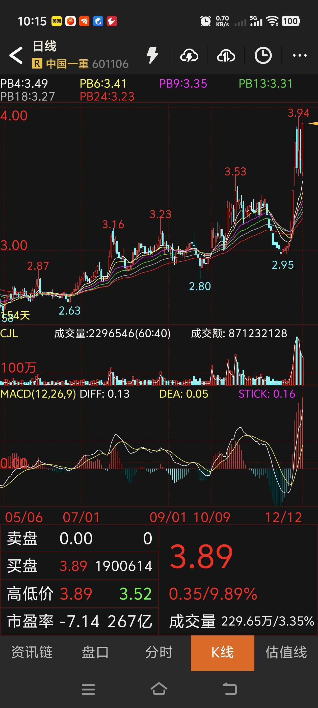Tap the CJL volume indicator label
This screenshot has height=708, width=318.
click(9, 333)
